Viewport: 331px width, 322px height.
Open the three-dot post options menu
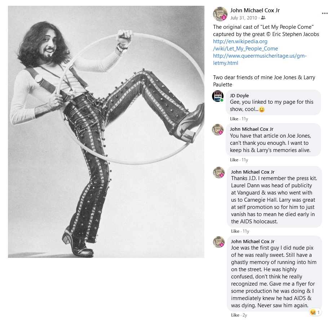(325, 13)
